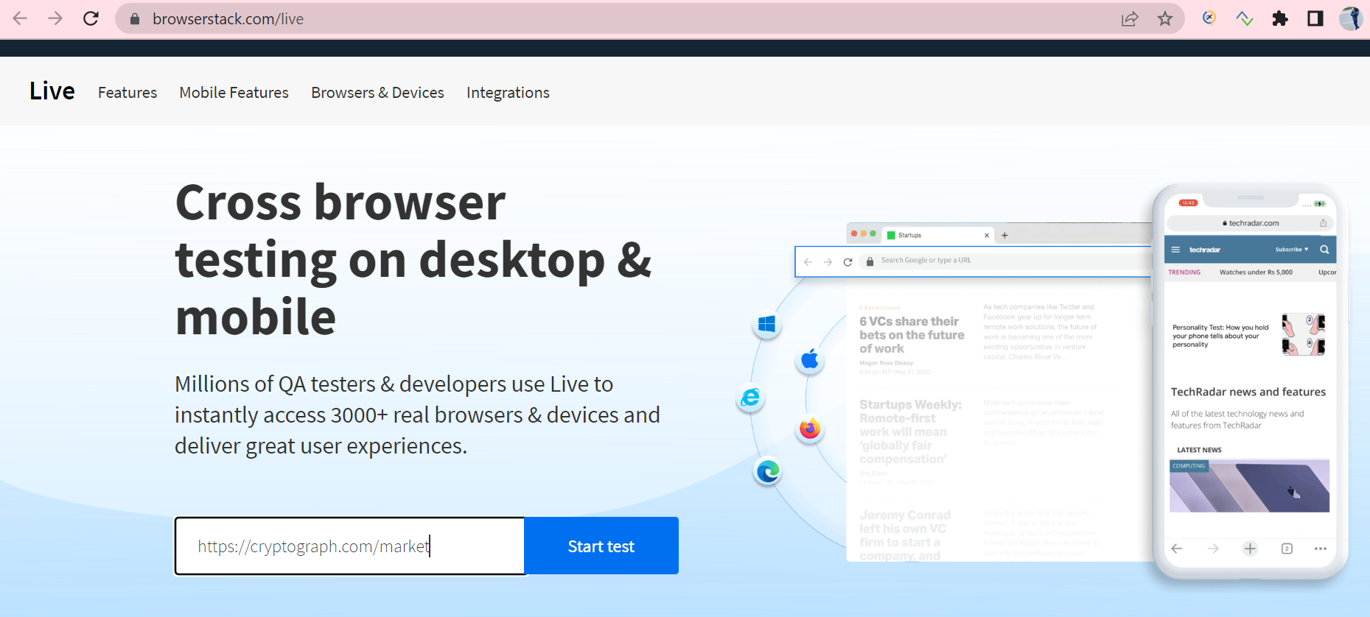
Task: Click the techradar logo on phone mockup
Action: pos(1205,250)
